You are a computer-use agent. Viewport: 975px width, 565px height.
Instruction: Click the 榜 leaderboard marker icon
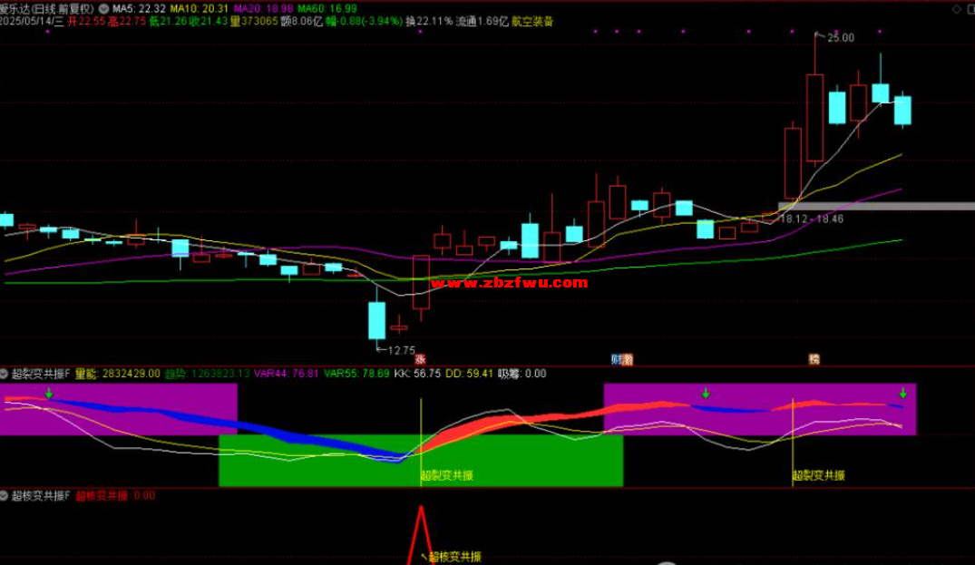click(x=814, y=359)
